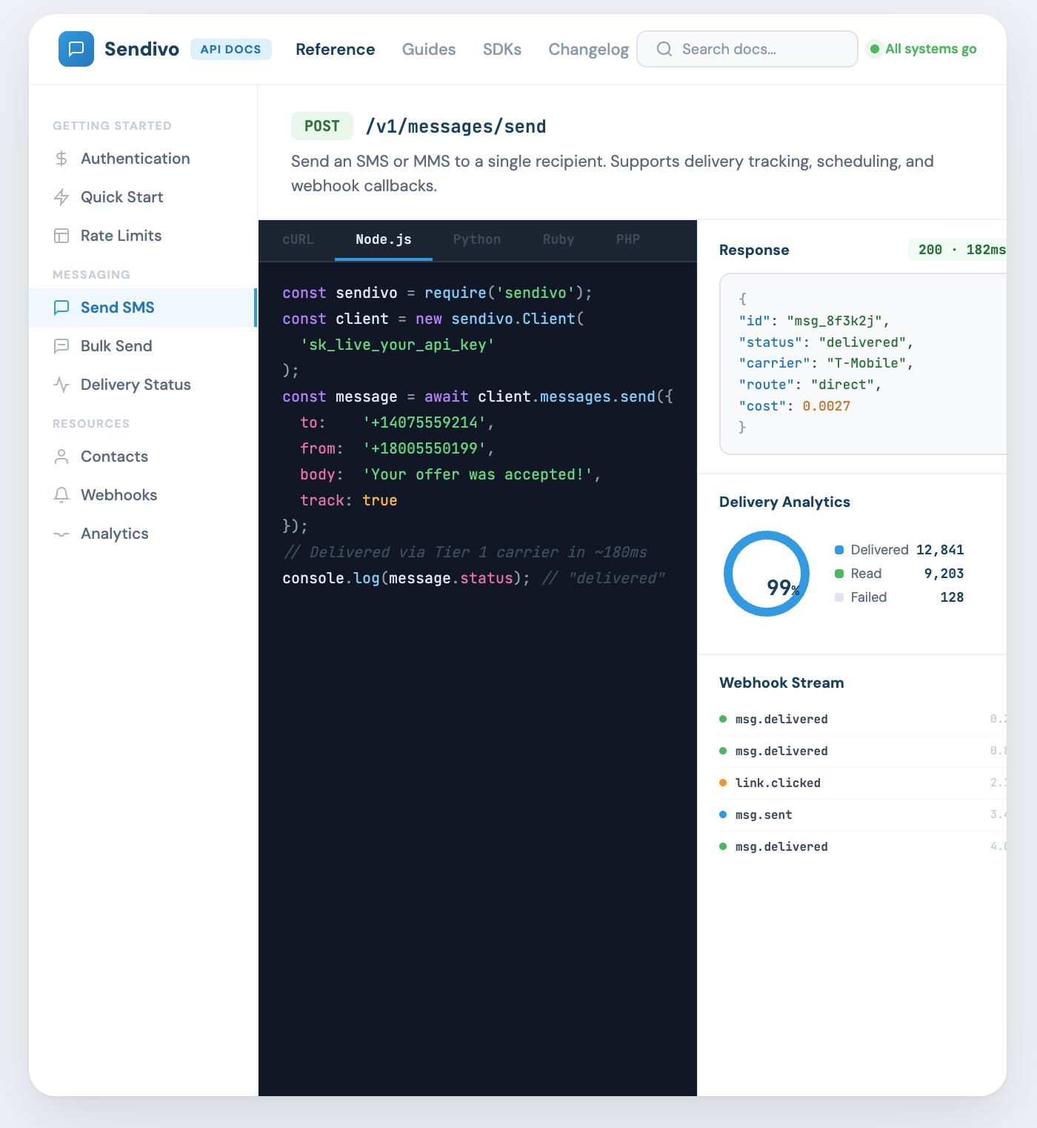Viewport: 1037px width, 1128px height.
Task: Click the 200 · 182ms response badge
Action: tap(958, 250)
